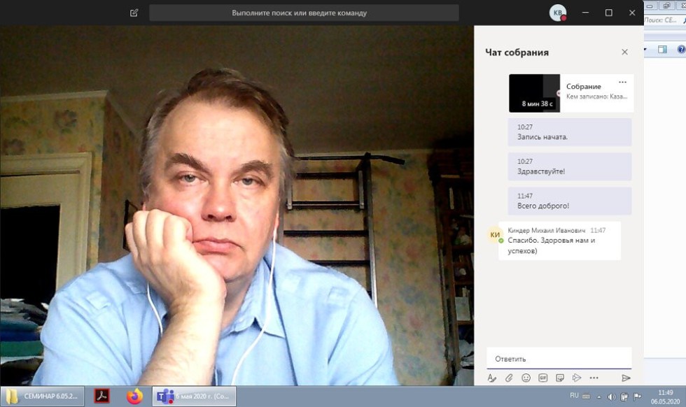
Task: Open more compose options (three dots)
Action: [x=594, y=378]
